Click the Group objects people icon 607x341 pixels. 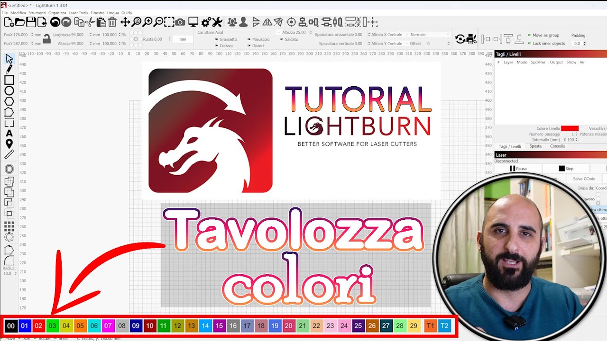click(x=232, y=22)
